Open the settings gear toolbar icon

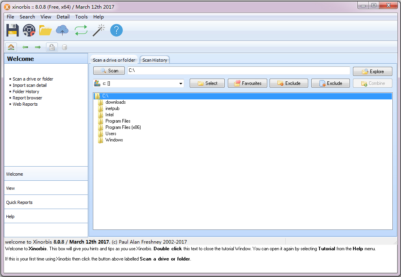pos(29,30)
